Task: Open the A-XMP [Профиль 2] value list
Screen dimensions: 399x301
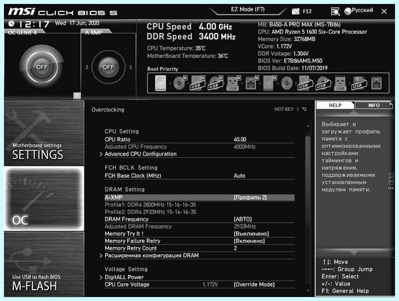Action: (250, 197)
